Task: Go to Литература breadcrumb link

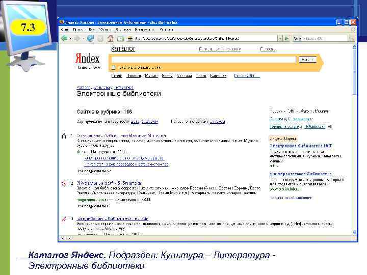Action: 123,88
